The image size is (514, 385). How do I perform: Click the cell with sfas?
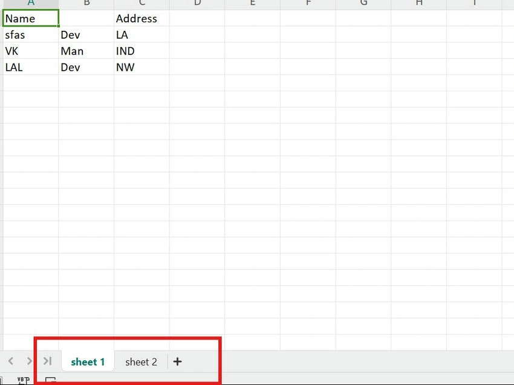tap(31, 34)
